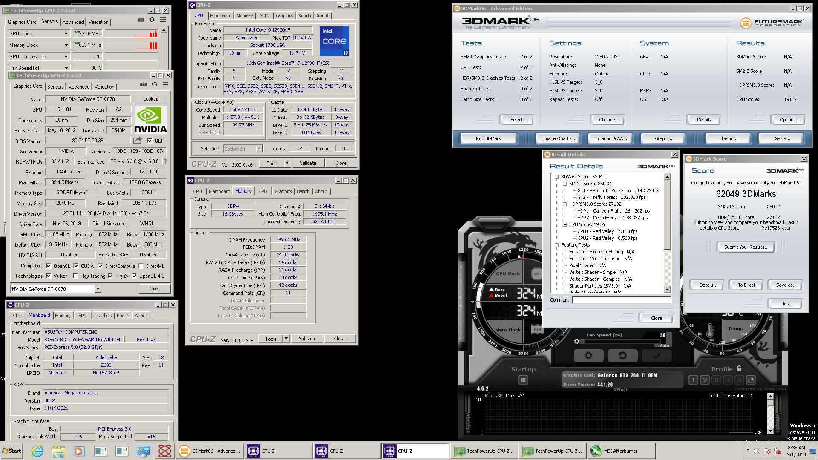
Task: Open Tools dropdown arrow in CPU-Z Memory window
Action: [x=286, y=339]
